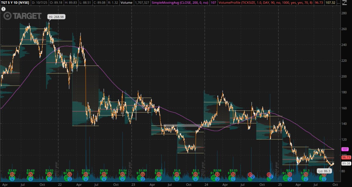Open the studies icon at top right
352x187 pixels.
344,3
